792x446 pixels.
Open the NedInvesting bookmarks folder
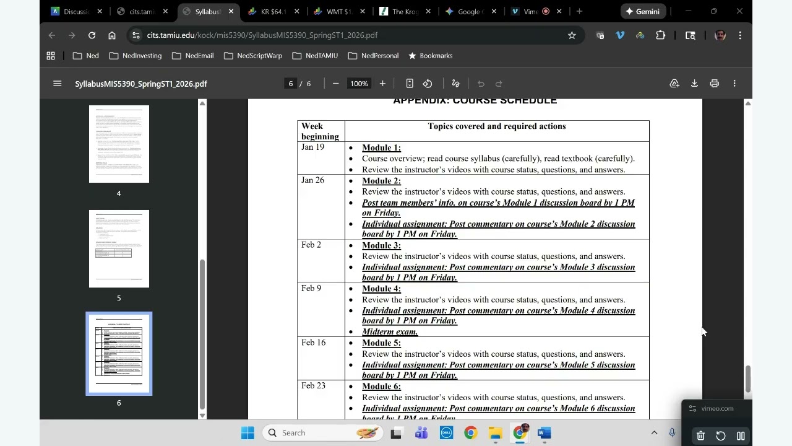pos(136,56)
